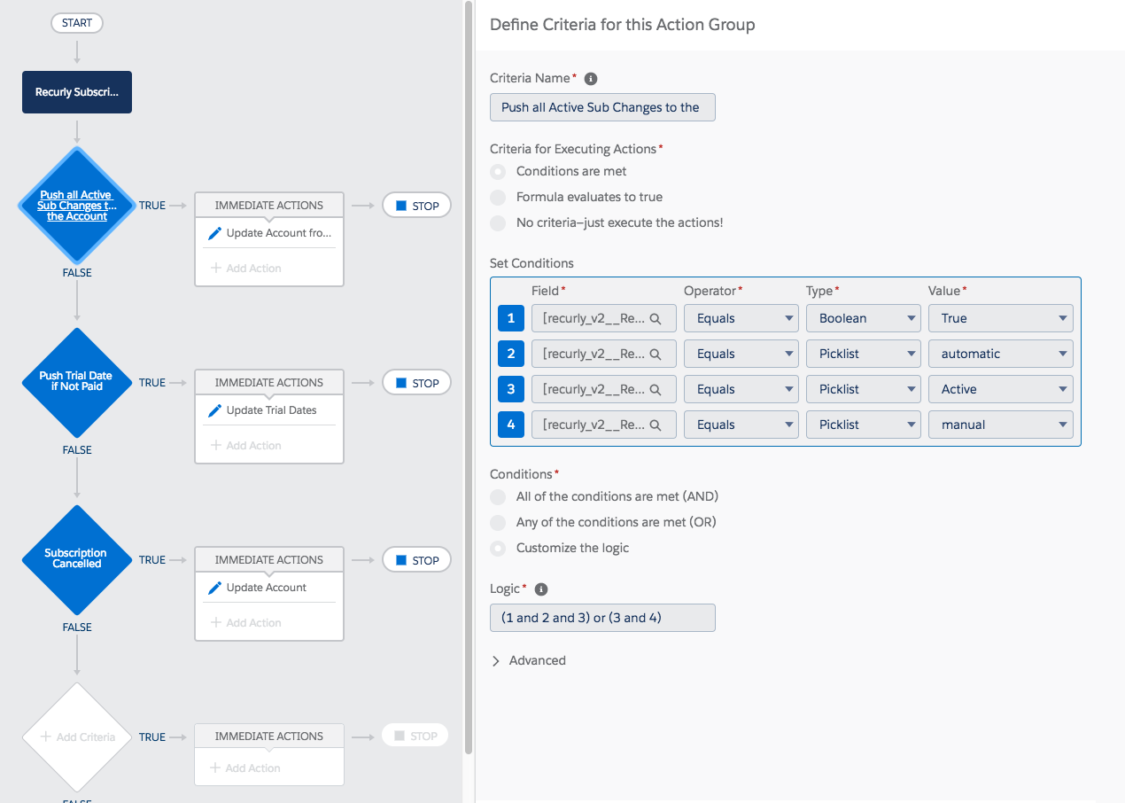Screen dimensions: 1125x803
Task: Click the Logic info icon
Action: pos(541,589)
